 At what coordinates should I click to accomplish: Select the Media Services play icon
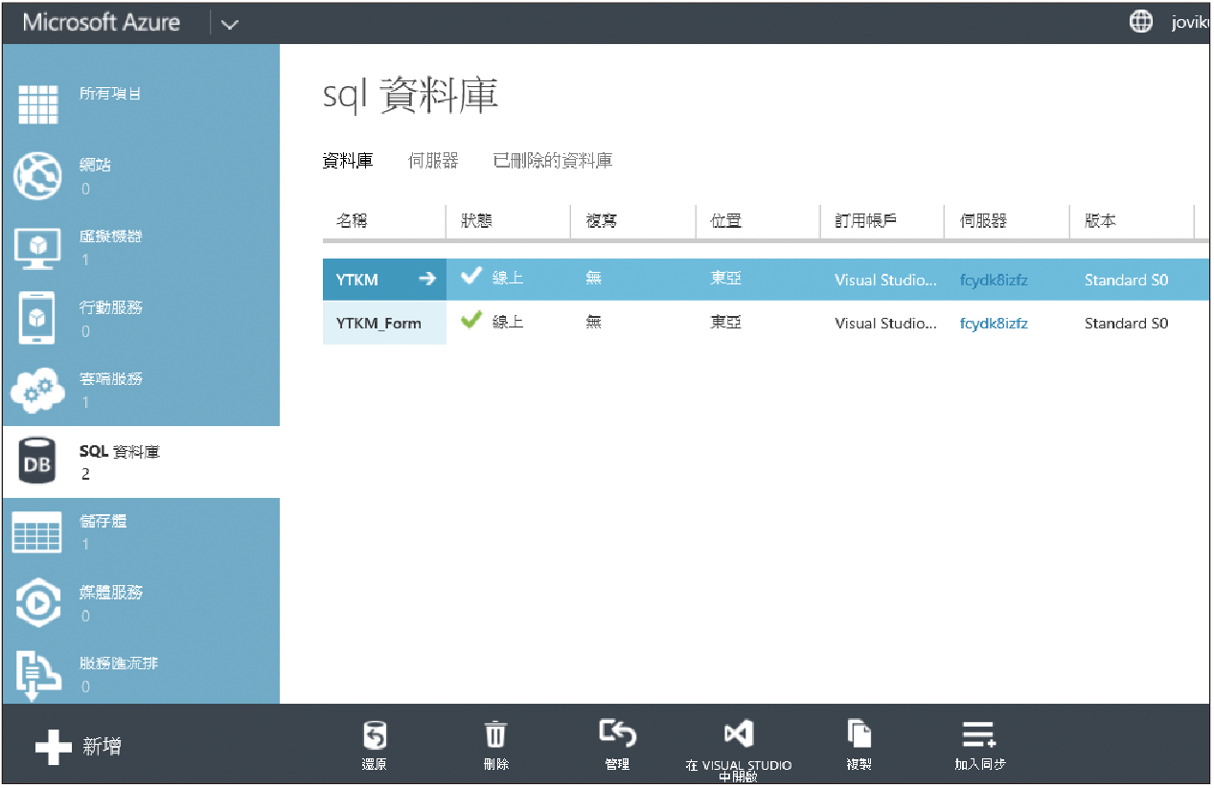(x=38, y=604)
